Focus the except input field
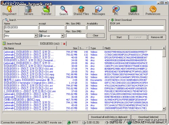 (x=52, y=27)
